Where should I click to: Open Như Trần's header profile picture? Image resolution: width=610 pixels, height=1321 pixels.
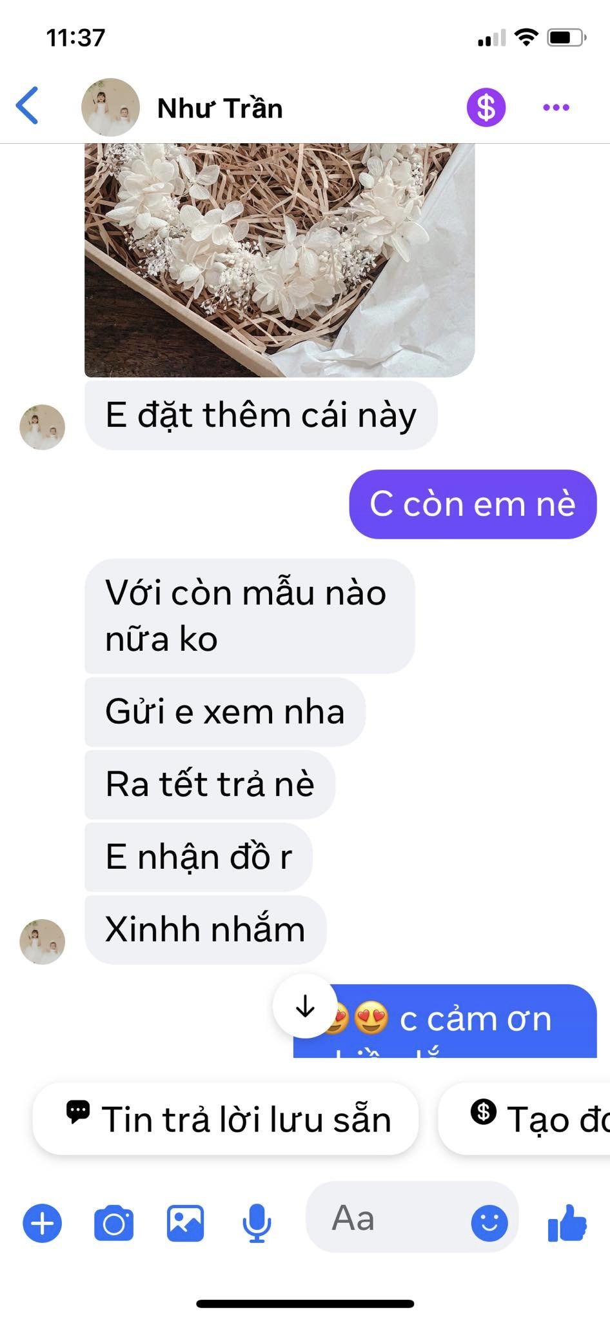pyautogui.click(x=110, y=107)
